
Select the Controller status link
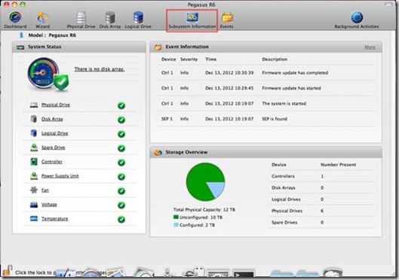pos(52,162)
